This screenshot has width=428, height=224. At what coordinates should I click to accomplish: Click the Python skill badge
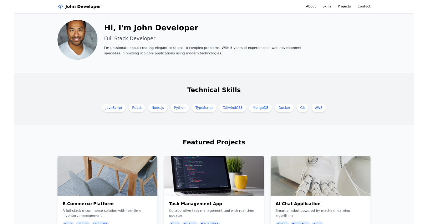179,108
